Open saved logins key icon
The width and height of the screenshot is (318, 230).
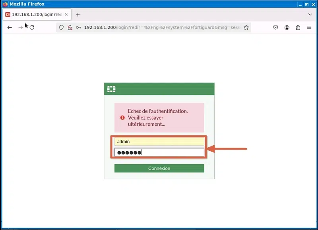[x=78, y=27]
